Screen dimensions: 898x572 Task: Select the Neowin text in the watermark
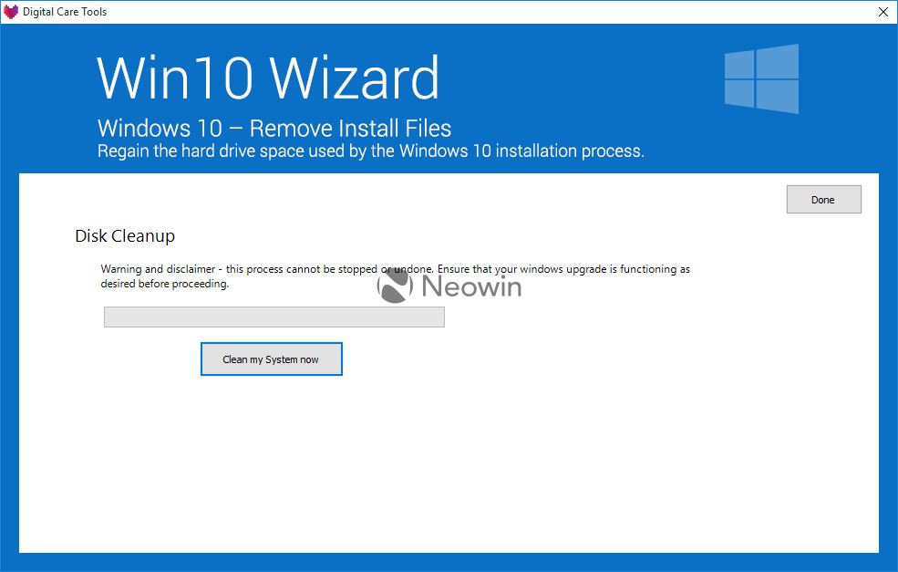[x=470, y=285]
